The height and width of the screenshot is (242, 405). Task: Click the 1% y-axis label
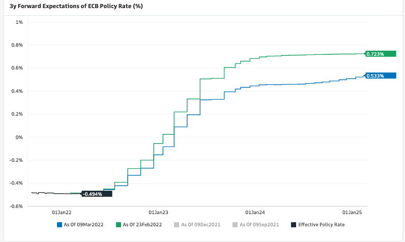click(x=19, y=22)
